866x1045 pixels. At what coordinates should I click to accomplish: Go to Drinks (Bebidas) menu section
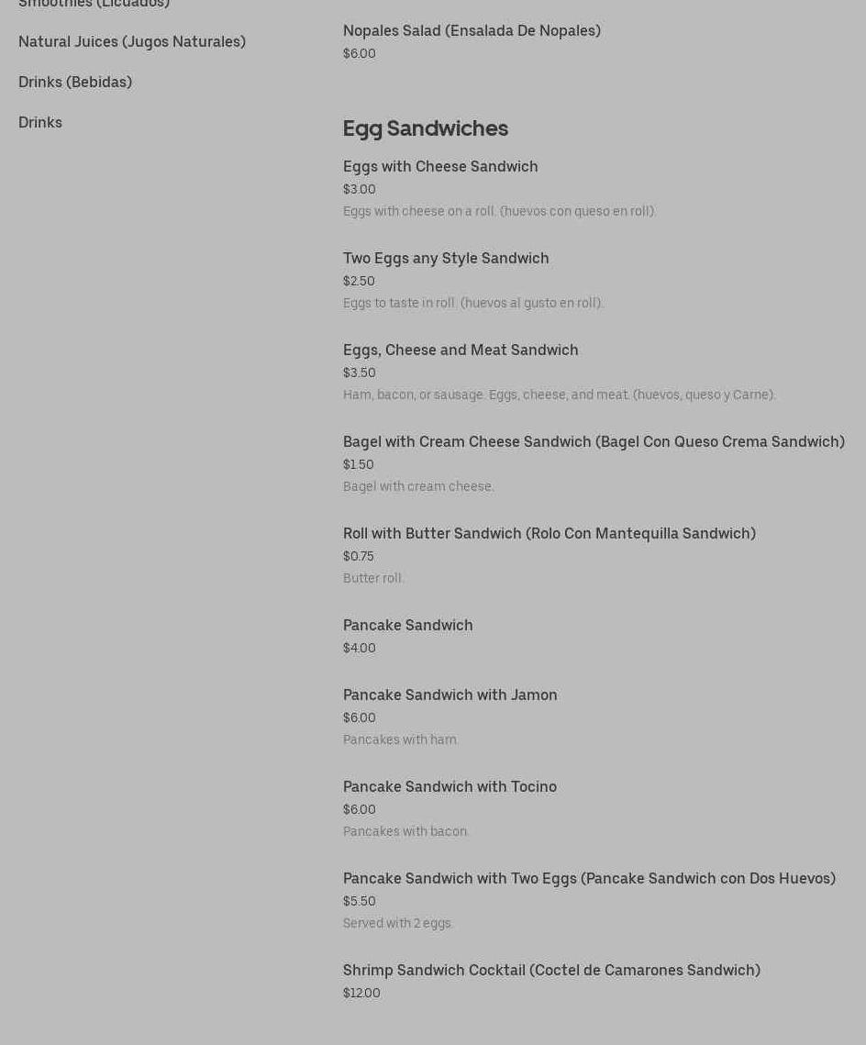click(75, 82)
